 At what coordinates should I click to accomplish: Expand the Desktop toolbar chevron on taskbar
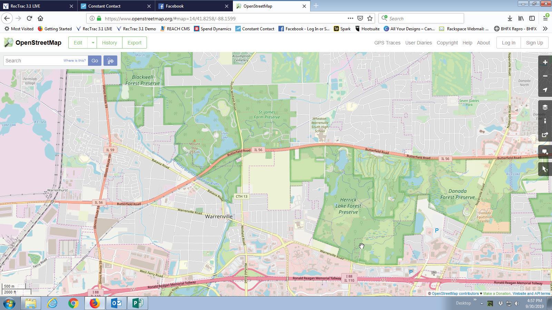[x=475, y=300]
